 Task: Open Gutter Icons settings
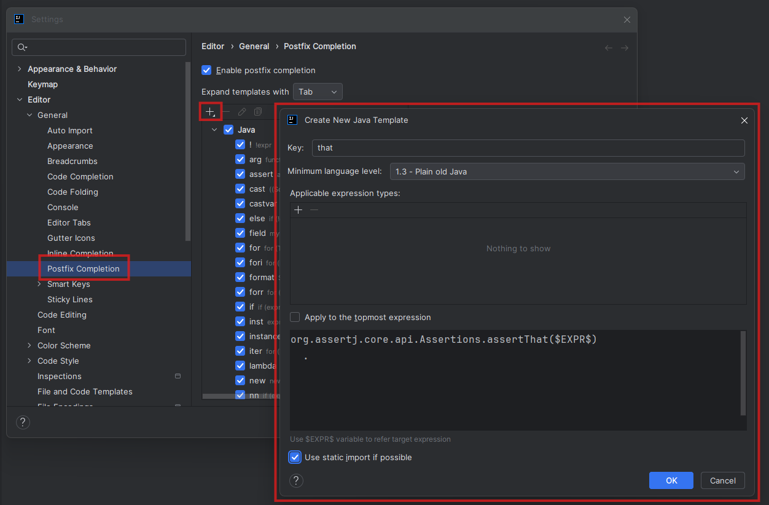click(71, 238)
